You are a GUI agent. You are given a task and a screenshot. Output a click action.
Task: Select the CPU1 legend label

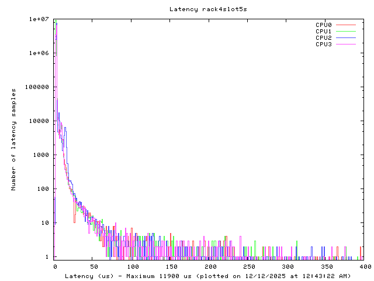coord(323,32)
